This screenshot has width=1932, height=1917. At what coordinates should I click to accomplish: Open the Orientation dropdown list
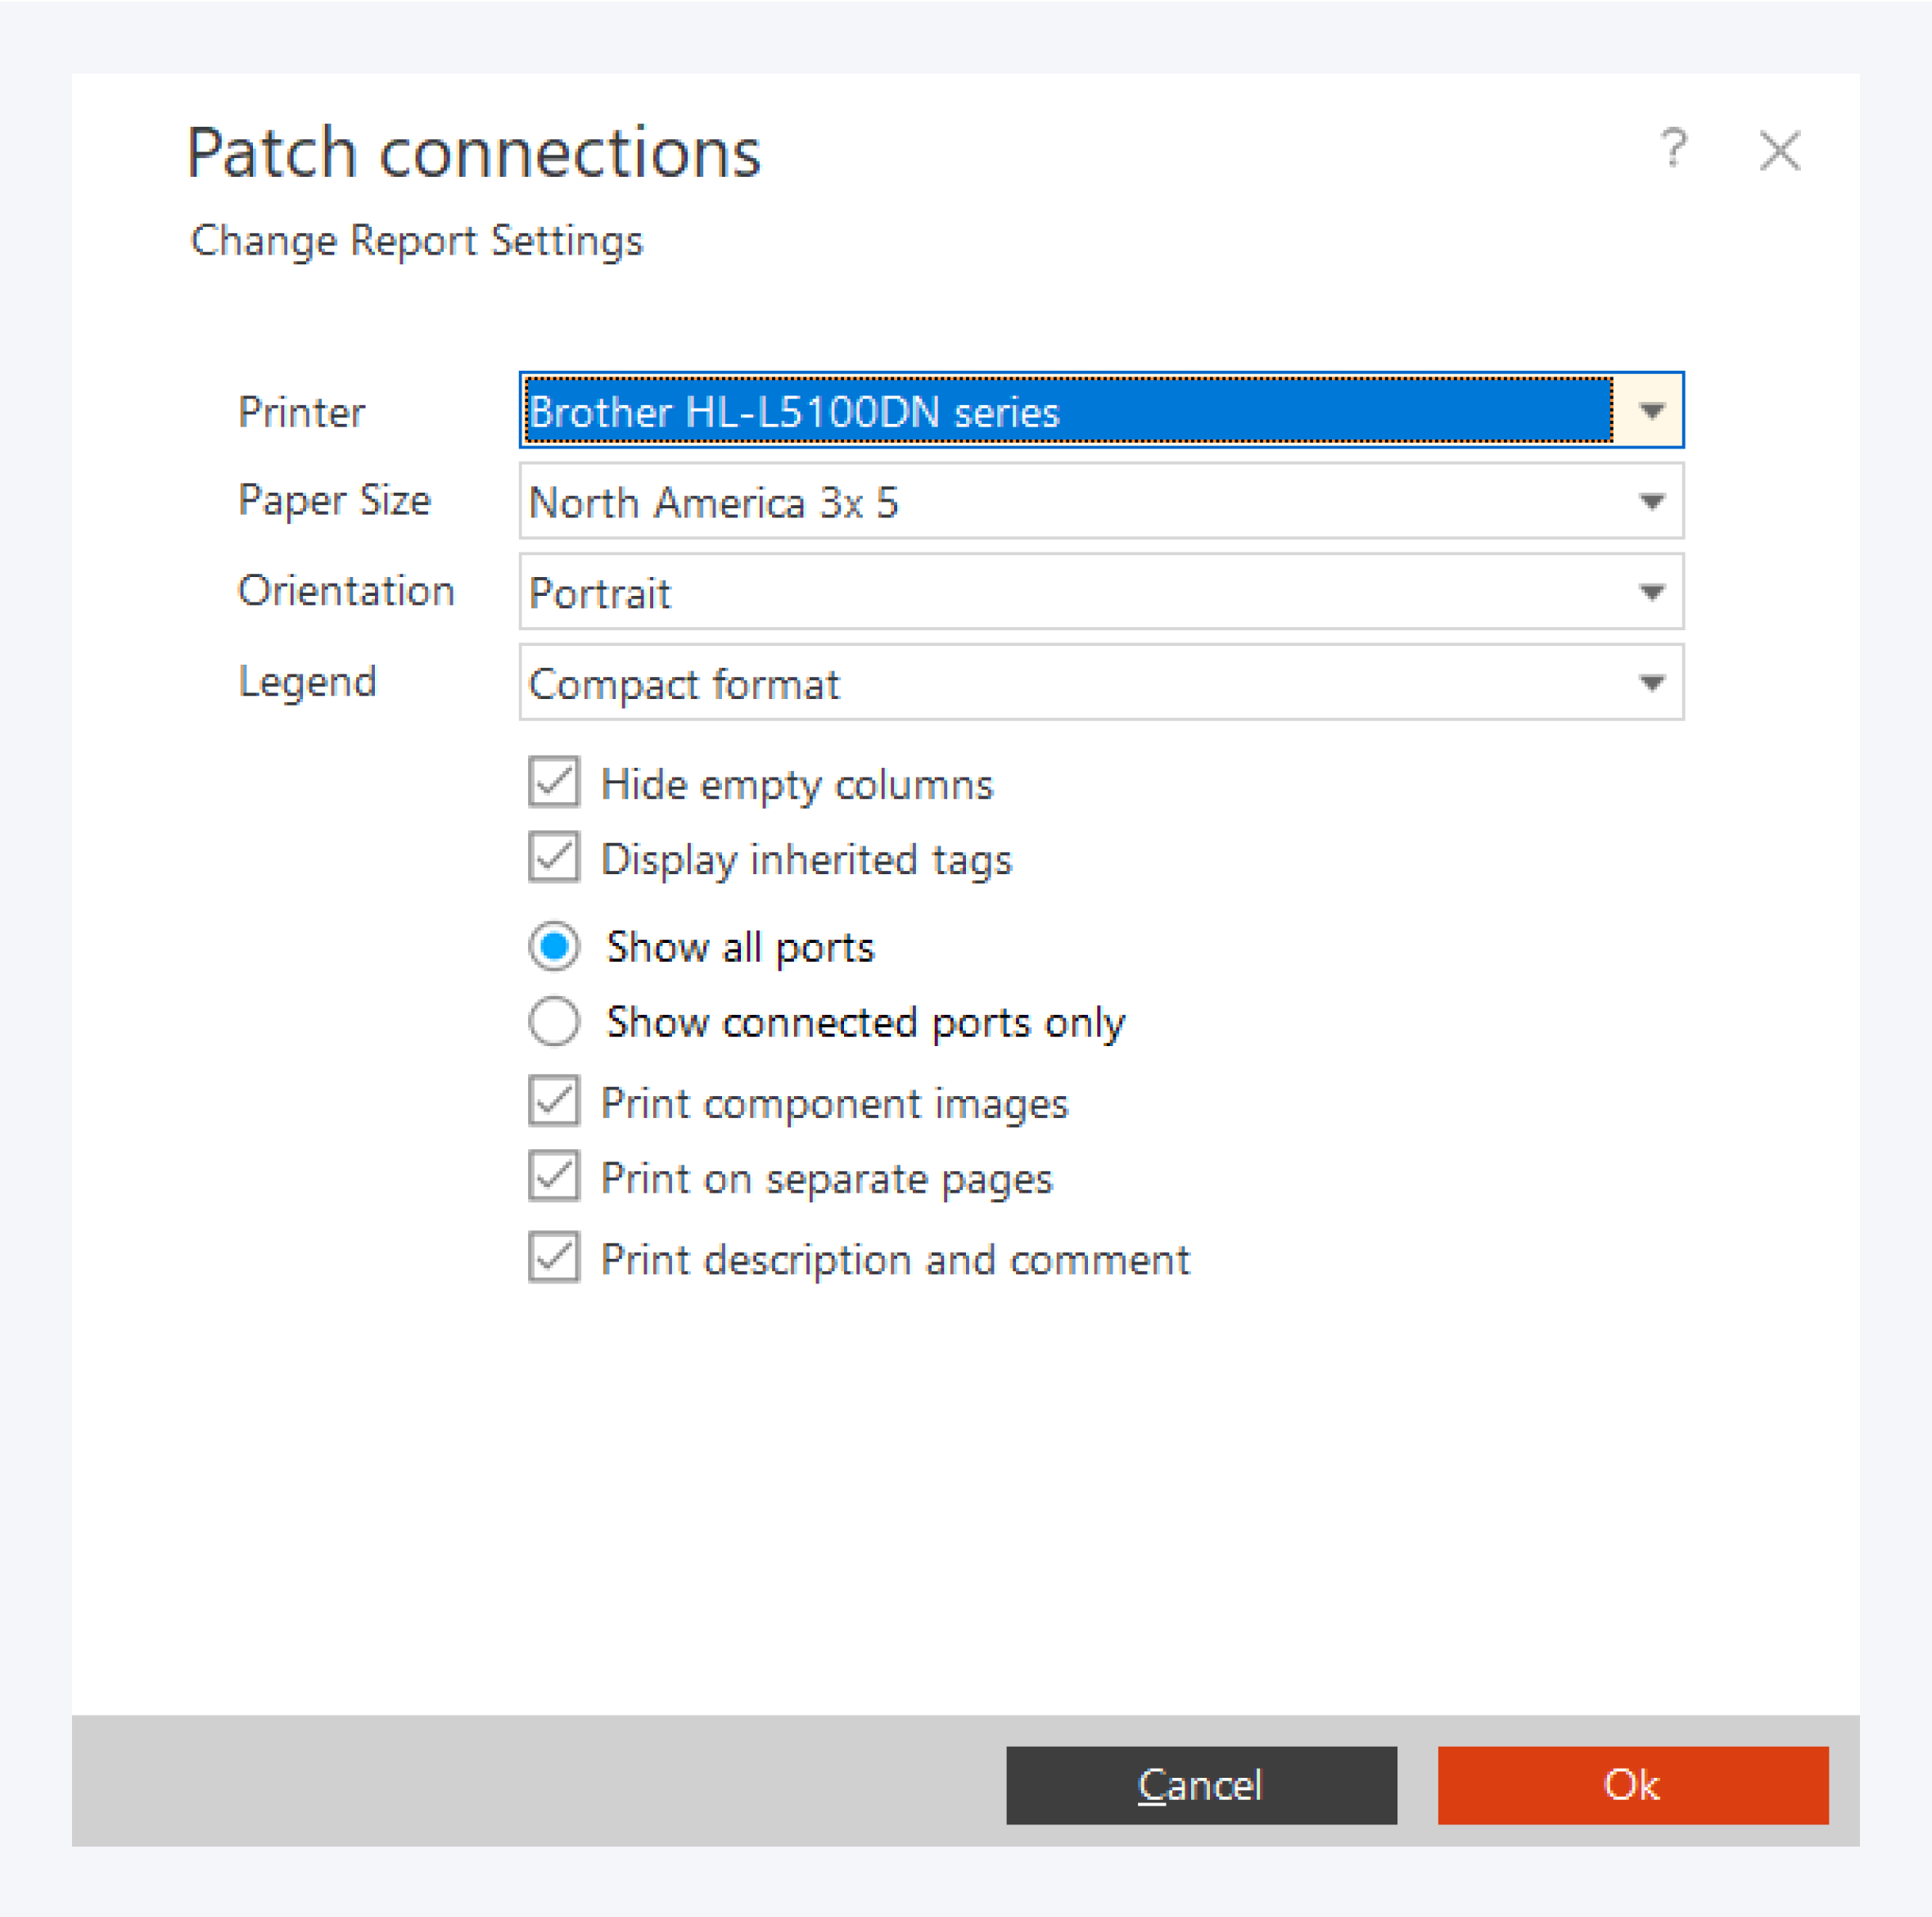pos(1651,592)
